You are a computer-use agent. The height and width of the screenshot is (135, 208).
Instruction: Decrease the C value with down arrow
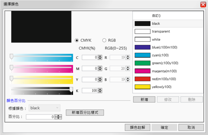coord(100,59)
